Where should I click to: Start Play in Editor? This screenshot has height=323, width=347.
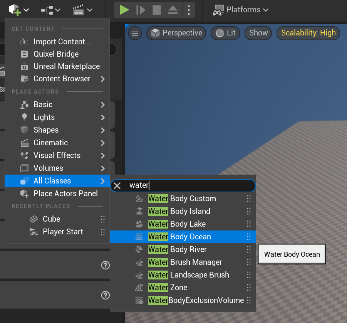pyautogui.click(x=124, y=10)
